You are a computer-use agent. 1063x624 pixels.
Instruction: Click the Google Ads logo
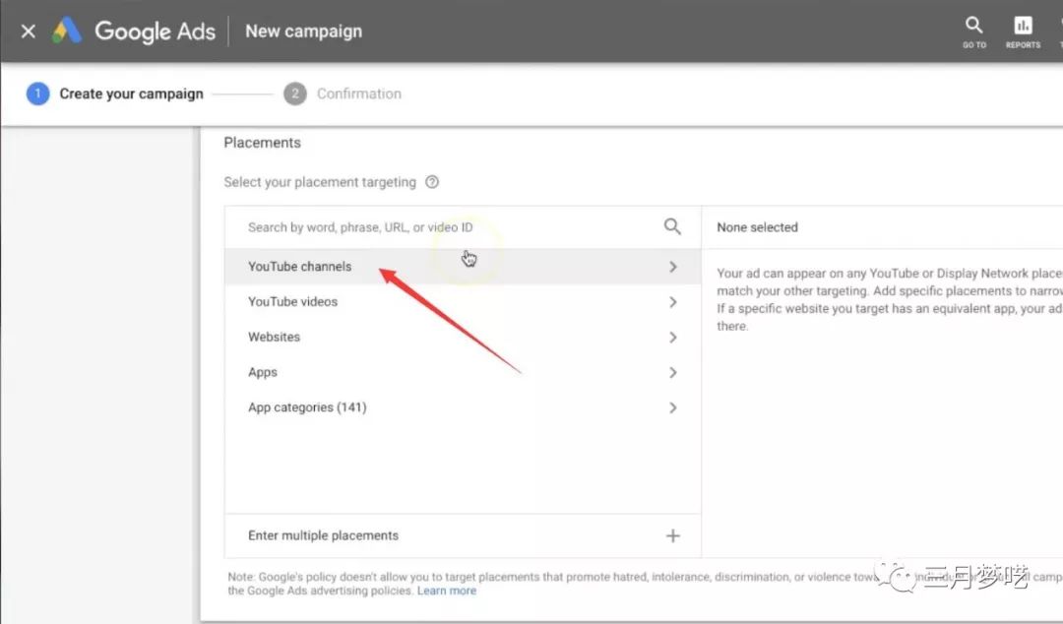67,31
